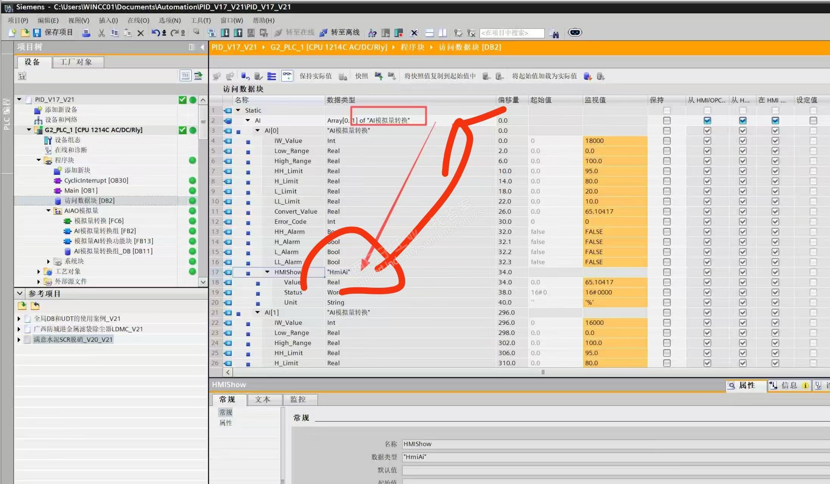830x484 pixels.
Task: Click the Cut scissors icon
Action: 102,33
